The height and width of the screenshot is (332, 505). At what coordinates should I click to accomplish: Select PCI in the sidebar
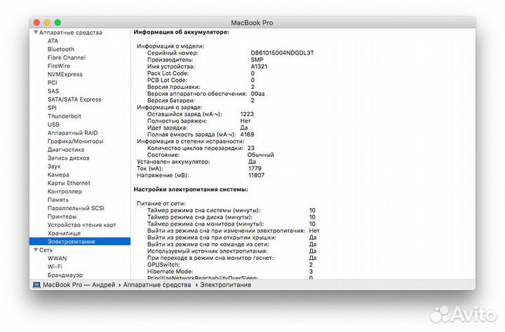52,83
